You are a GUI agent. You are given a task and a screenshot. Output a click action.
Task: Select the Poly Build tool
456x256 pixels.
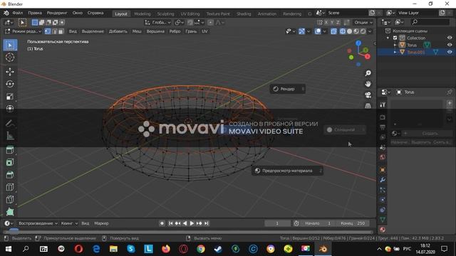pos(10,212)
